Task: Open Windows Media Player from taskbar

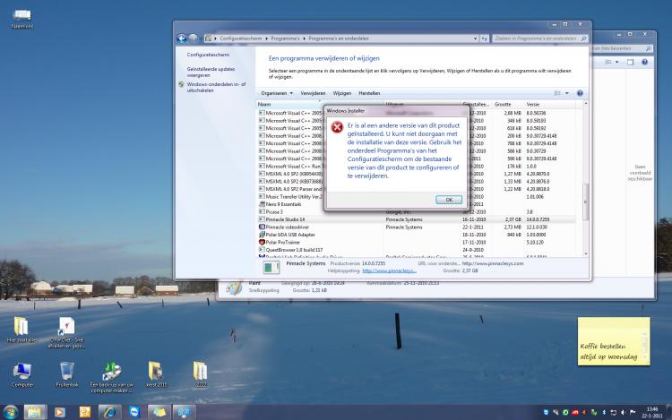Action: coord(60,411)
